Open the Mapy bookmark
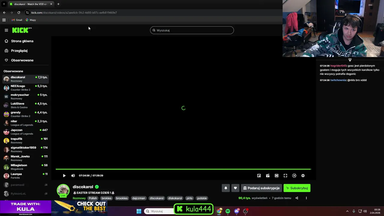 pyautogui.click(x=31, y=20)
